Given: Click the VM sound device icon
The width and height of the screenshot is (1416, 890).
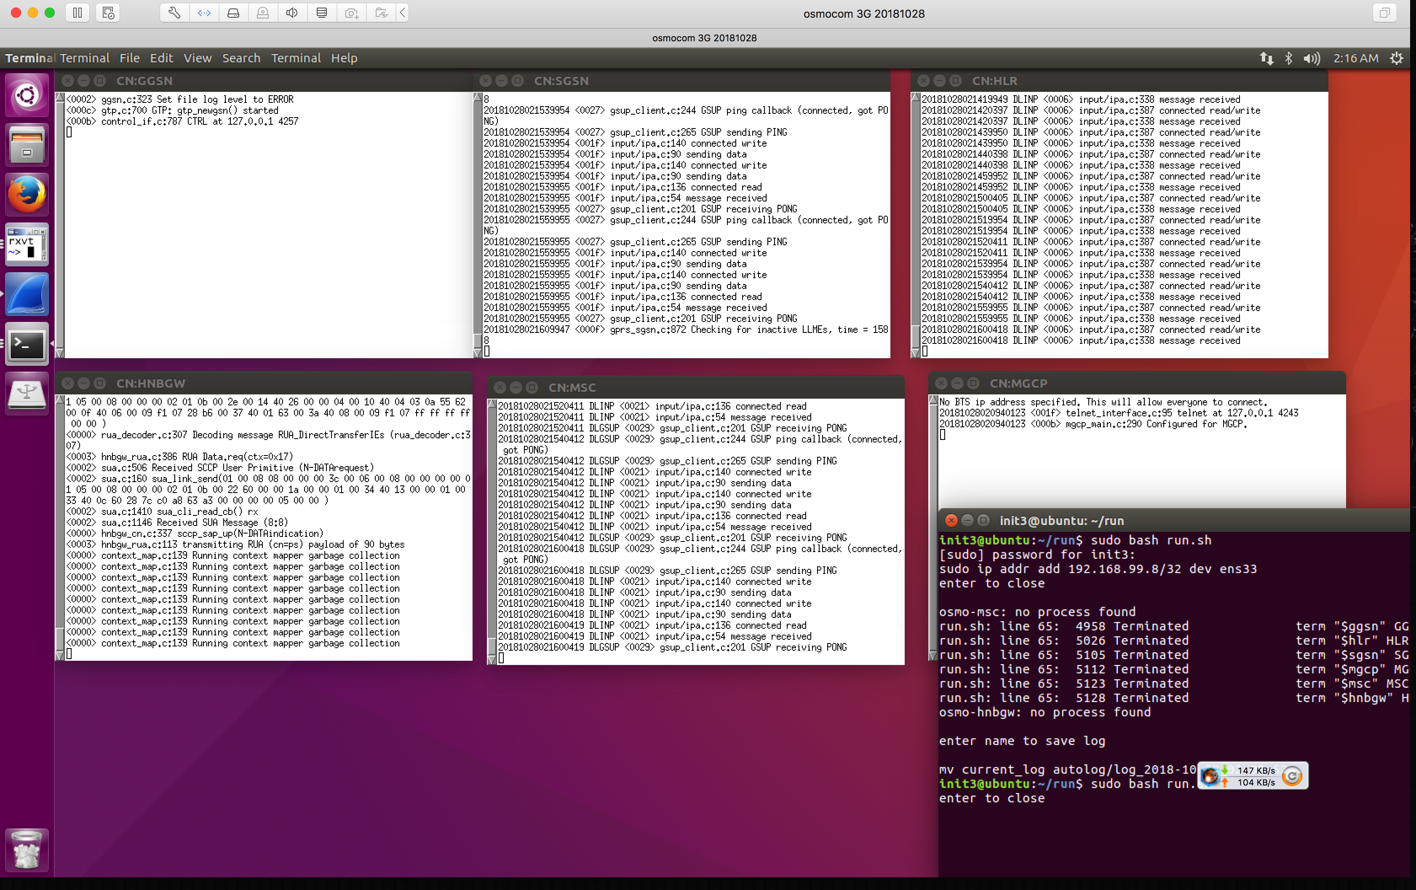Looking at the screenshot, I should (292, 12).
